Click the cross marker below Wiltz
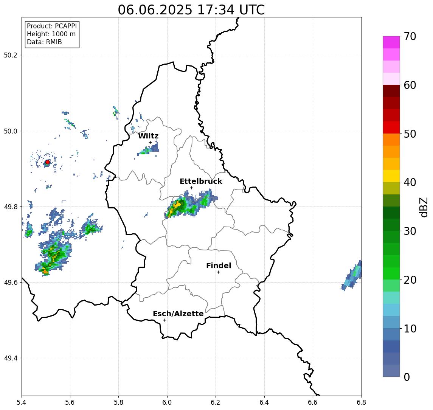Viewport: 433px width, 410px height. tap(150, 143)
